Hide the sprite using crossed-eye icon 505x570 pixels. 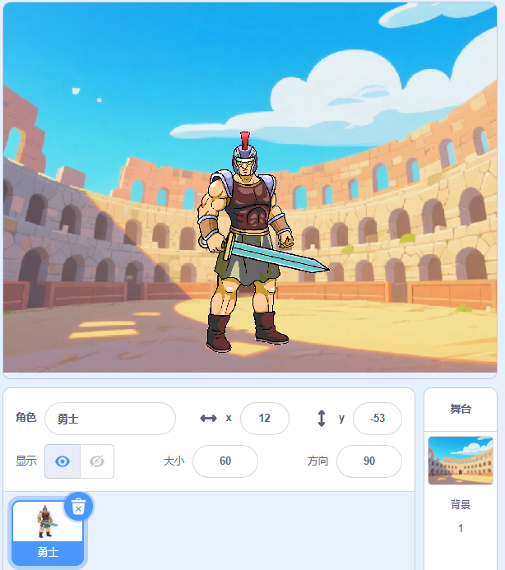97,461
